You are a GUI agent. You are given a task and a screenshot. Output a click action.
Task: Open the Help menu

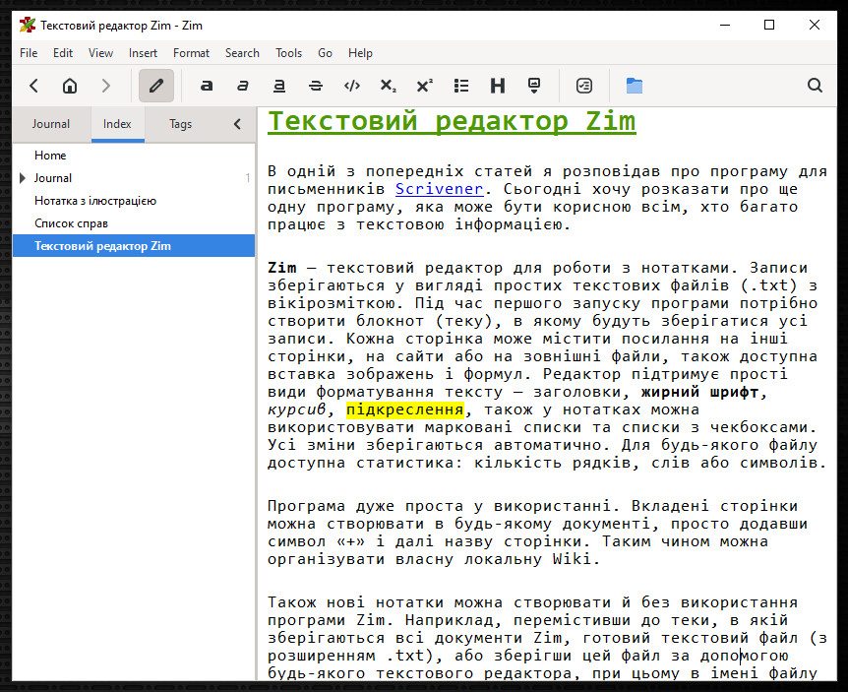click(x=360, y=53)
